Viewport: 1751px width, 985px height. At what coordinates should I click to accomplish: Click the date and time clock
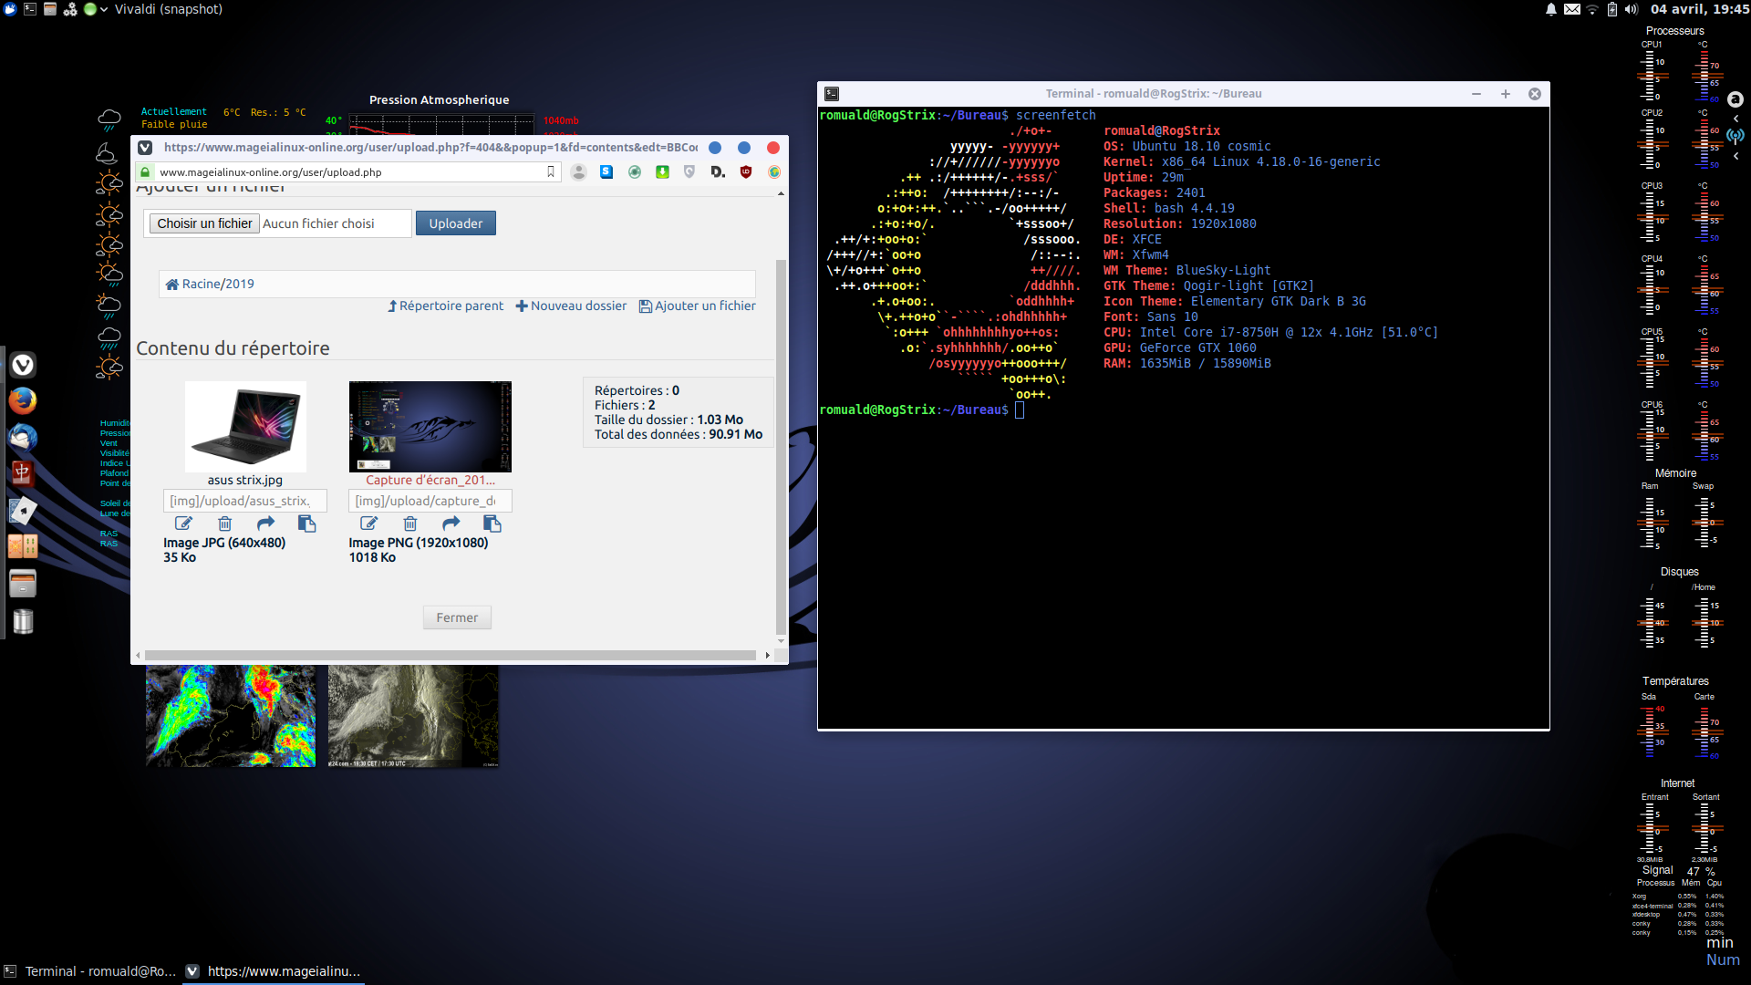(1700, 9)
